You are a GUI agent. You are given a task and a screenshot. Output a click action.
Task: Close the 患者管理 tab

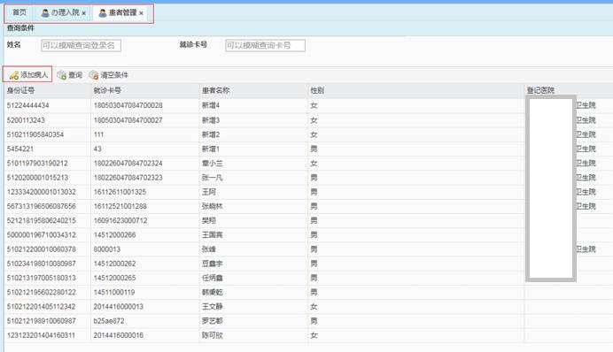(x=141, y=13)
